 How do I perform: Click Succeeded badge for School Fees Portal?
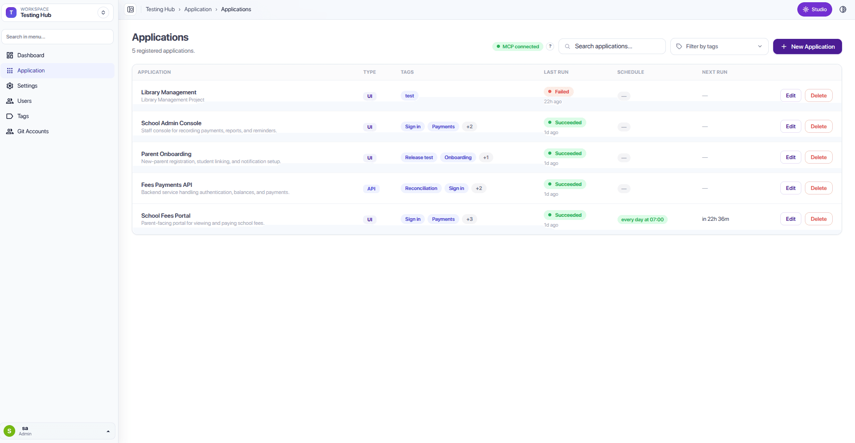(x=565, y=215)
